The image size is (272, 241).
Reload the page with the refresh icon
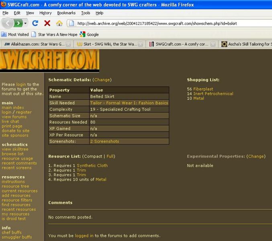tap(35, 23)
